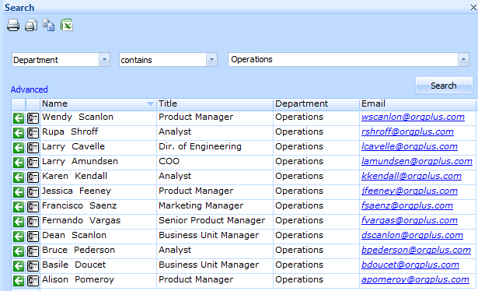
Task: Go to Wendy Scanlon using green arrow
Action: (19, 118)
